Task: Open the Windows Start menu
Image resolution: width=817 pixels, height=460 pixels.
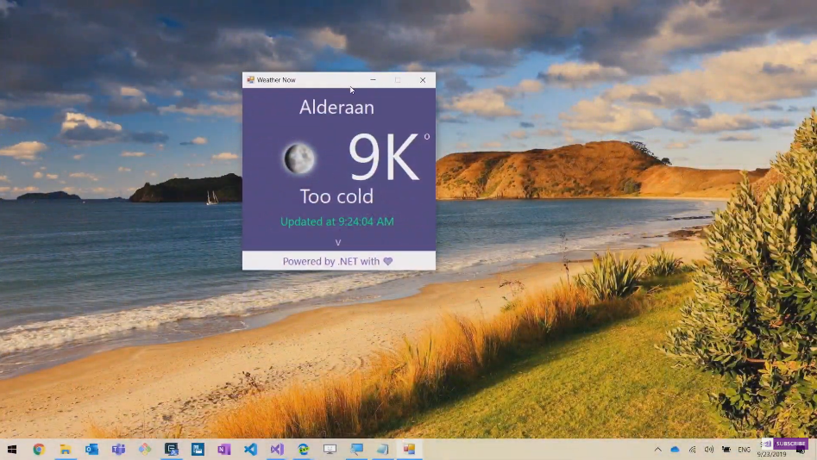Action: point(12,450)
